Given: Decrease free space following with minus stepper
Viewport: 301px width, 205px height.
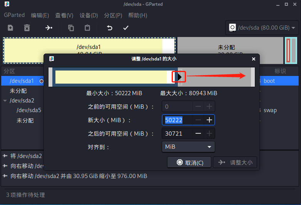Looking at the screenshot, I should tap(198, 134).
